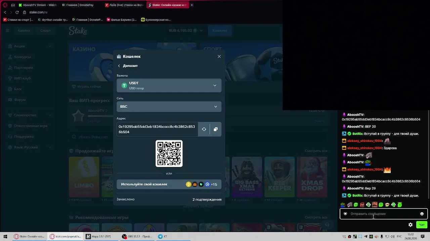This screenshot has height=241, width=430.
Task: Open the BSC network dropdown
Action: pyautogui.click(x=169, y=106)
